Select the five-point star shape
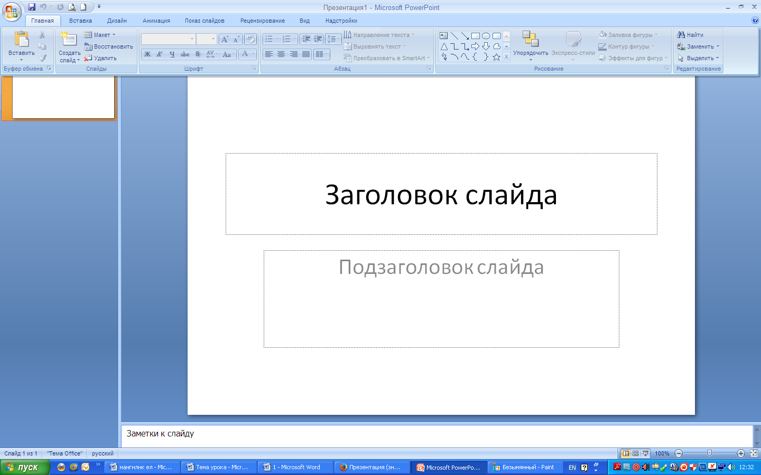 click(497, 57)
